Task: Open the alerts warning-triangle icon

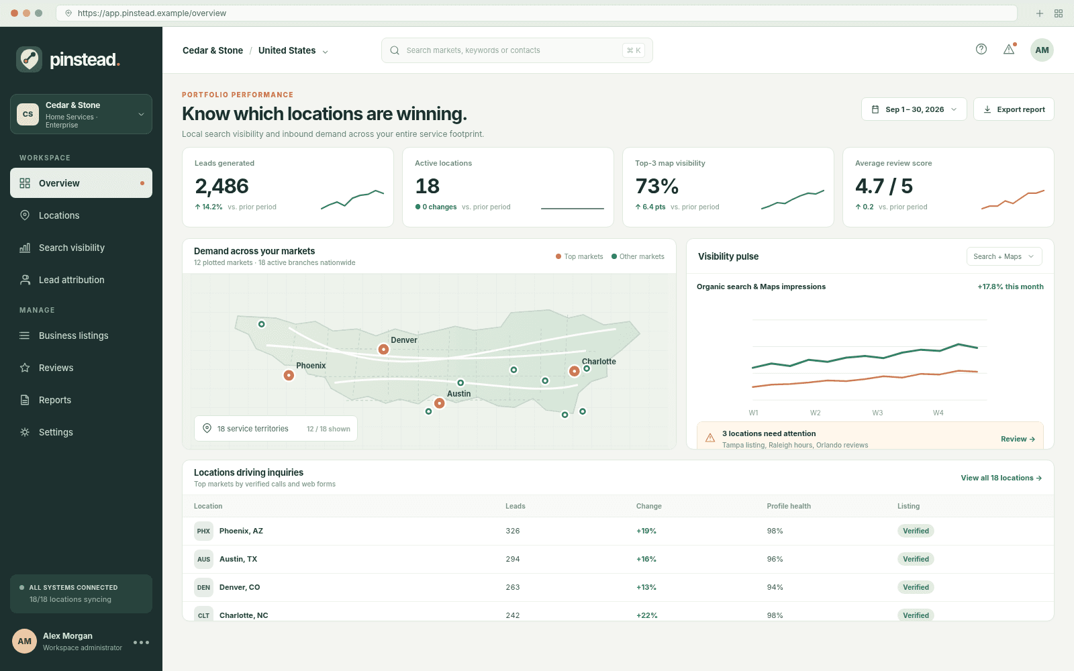Action: [x=1009, y=49]
